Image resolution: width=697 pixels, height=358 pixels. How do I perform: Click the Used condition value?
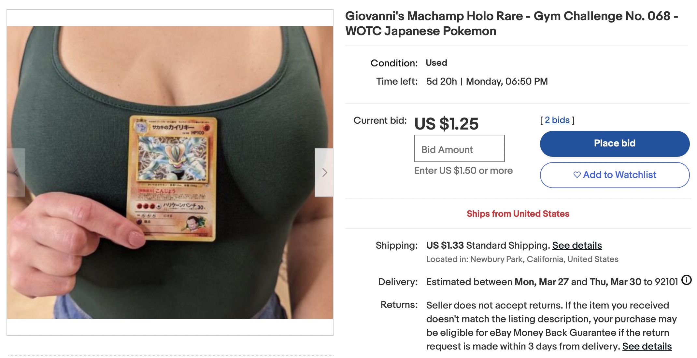tap(436, 63)
